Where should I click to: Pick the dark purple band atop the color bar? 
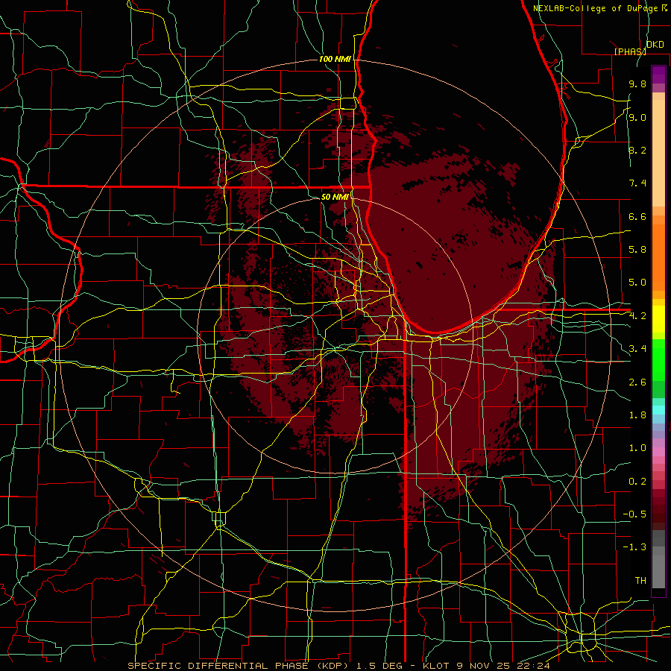coord(658,75)
